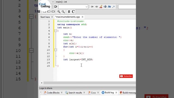The height and width of the screenshot is (98, 174).
Task: Click the zoom out magnifier icon
Action: click(x=63, y=11)
